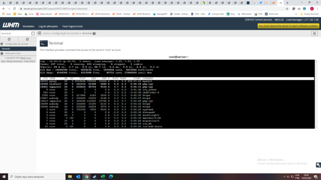Collapse all sidebar categories arrow
This screenshot has width=321, height=180.
(9, 39)
